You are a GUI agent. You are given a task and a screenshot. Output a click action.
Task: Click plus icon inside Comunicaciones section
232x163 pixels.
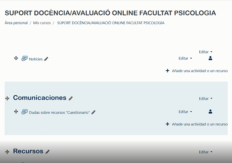pos(168,124)
